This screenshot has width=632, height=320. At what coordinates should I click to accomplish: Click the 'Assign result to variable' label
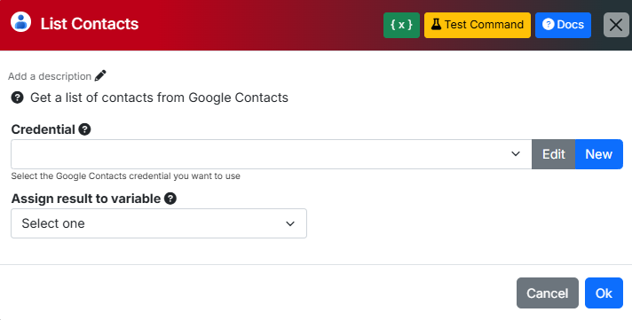point(86,199)
